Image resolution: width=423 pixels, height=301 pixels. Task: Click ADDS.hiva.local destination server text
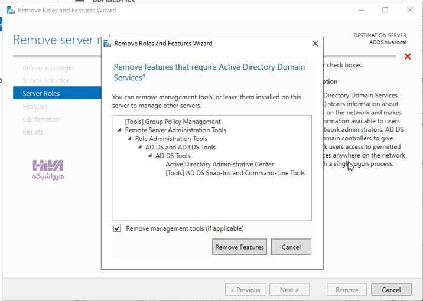pyautogui.click(x=388, y=42)
